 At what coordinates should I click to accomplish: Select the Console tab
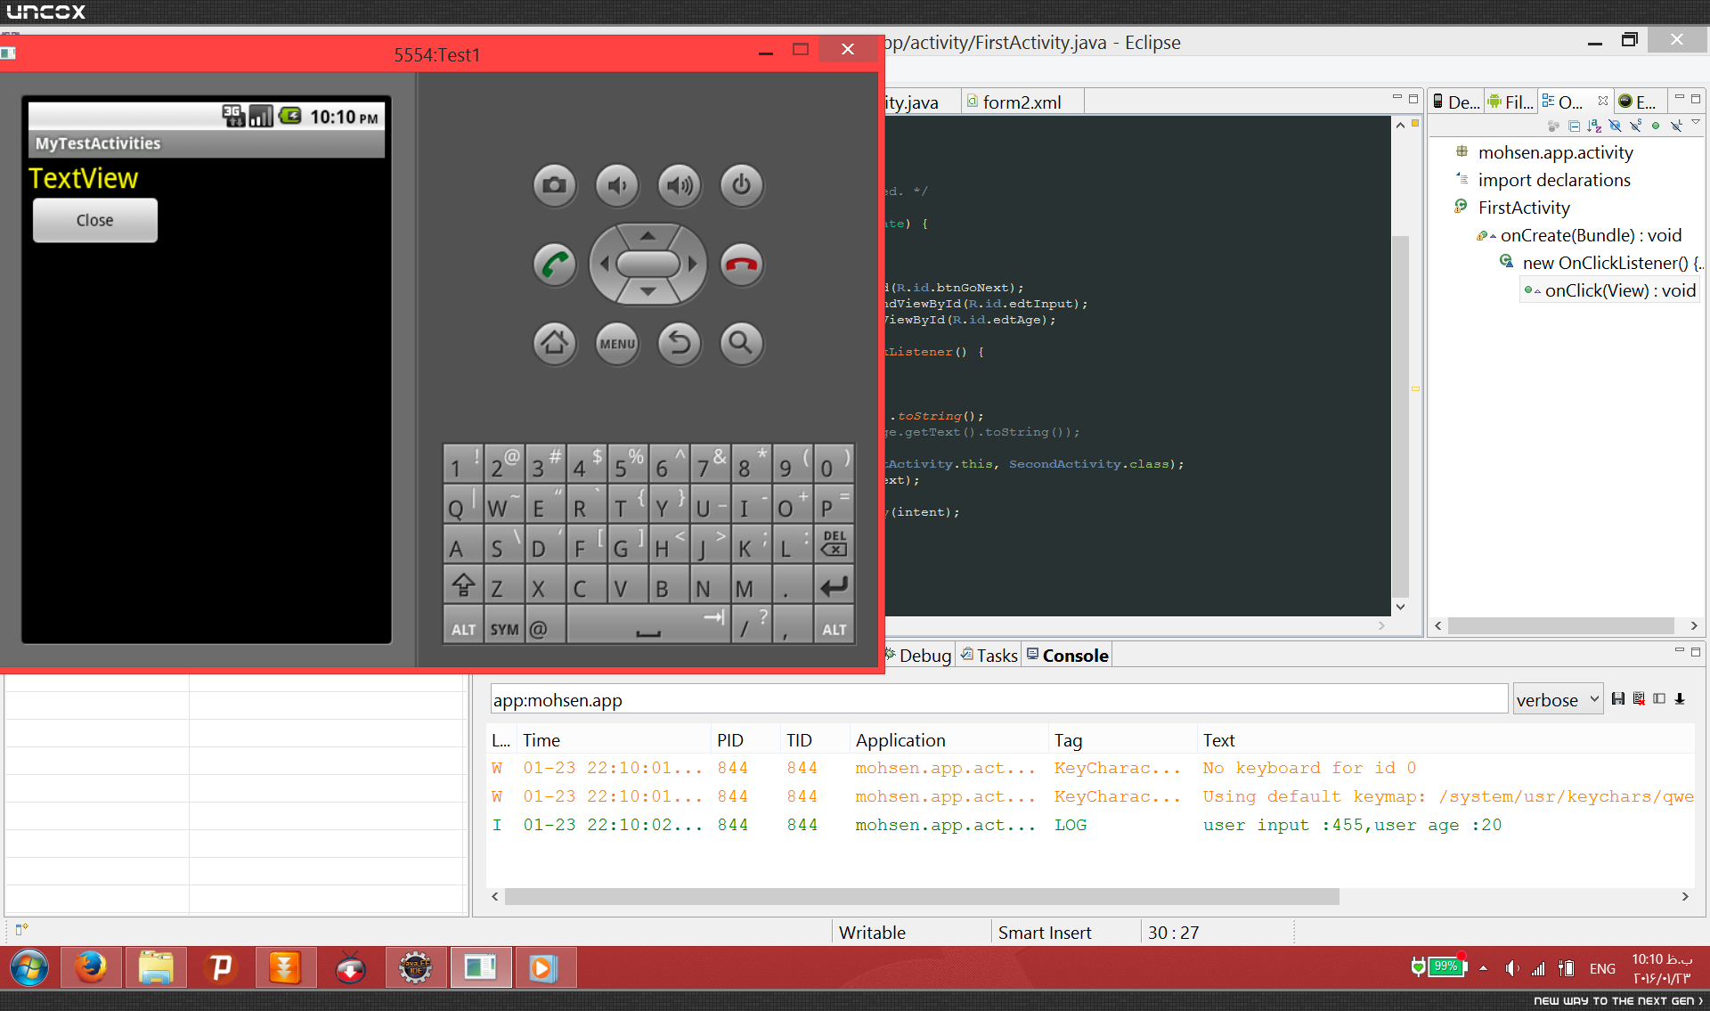coord(1067,656)
